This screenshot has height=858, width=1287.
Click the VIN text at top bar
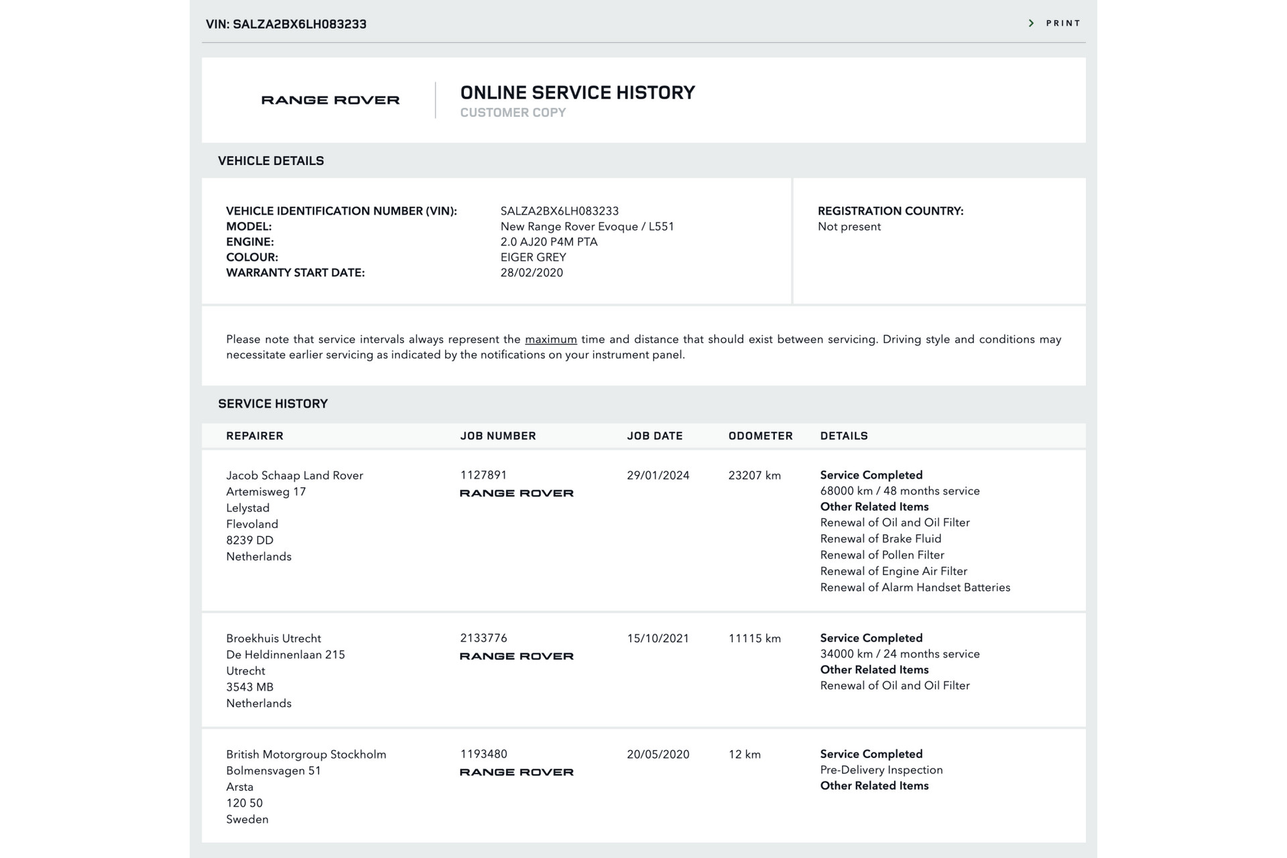click(x=286, y=24)
